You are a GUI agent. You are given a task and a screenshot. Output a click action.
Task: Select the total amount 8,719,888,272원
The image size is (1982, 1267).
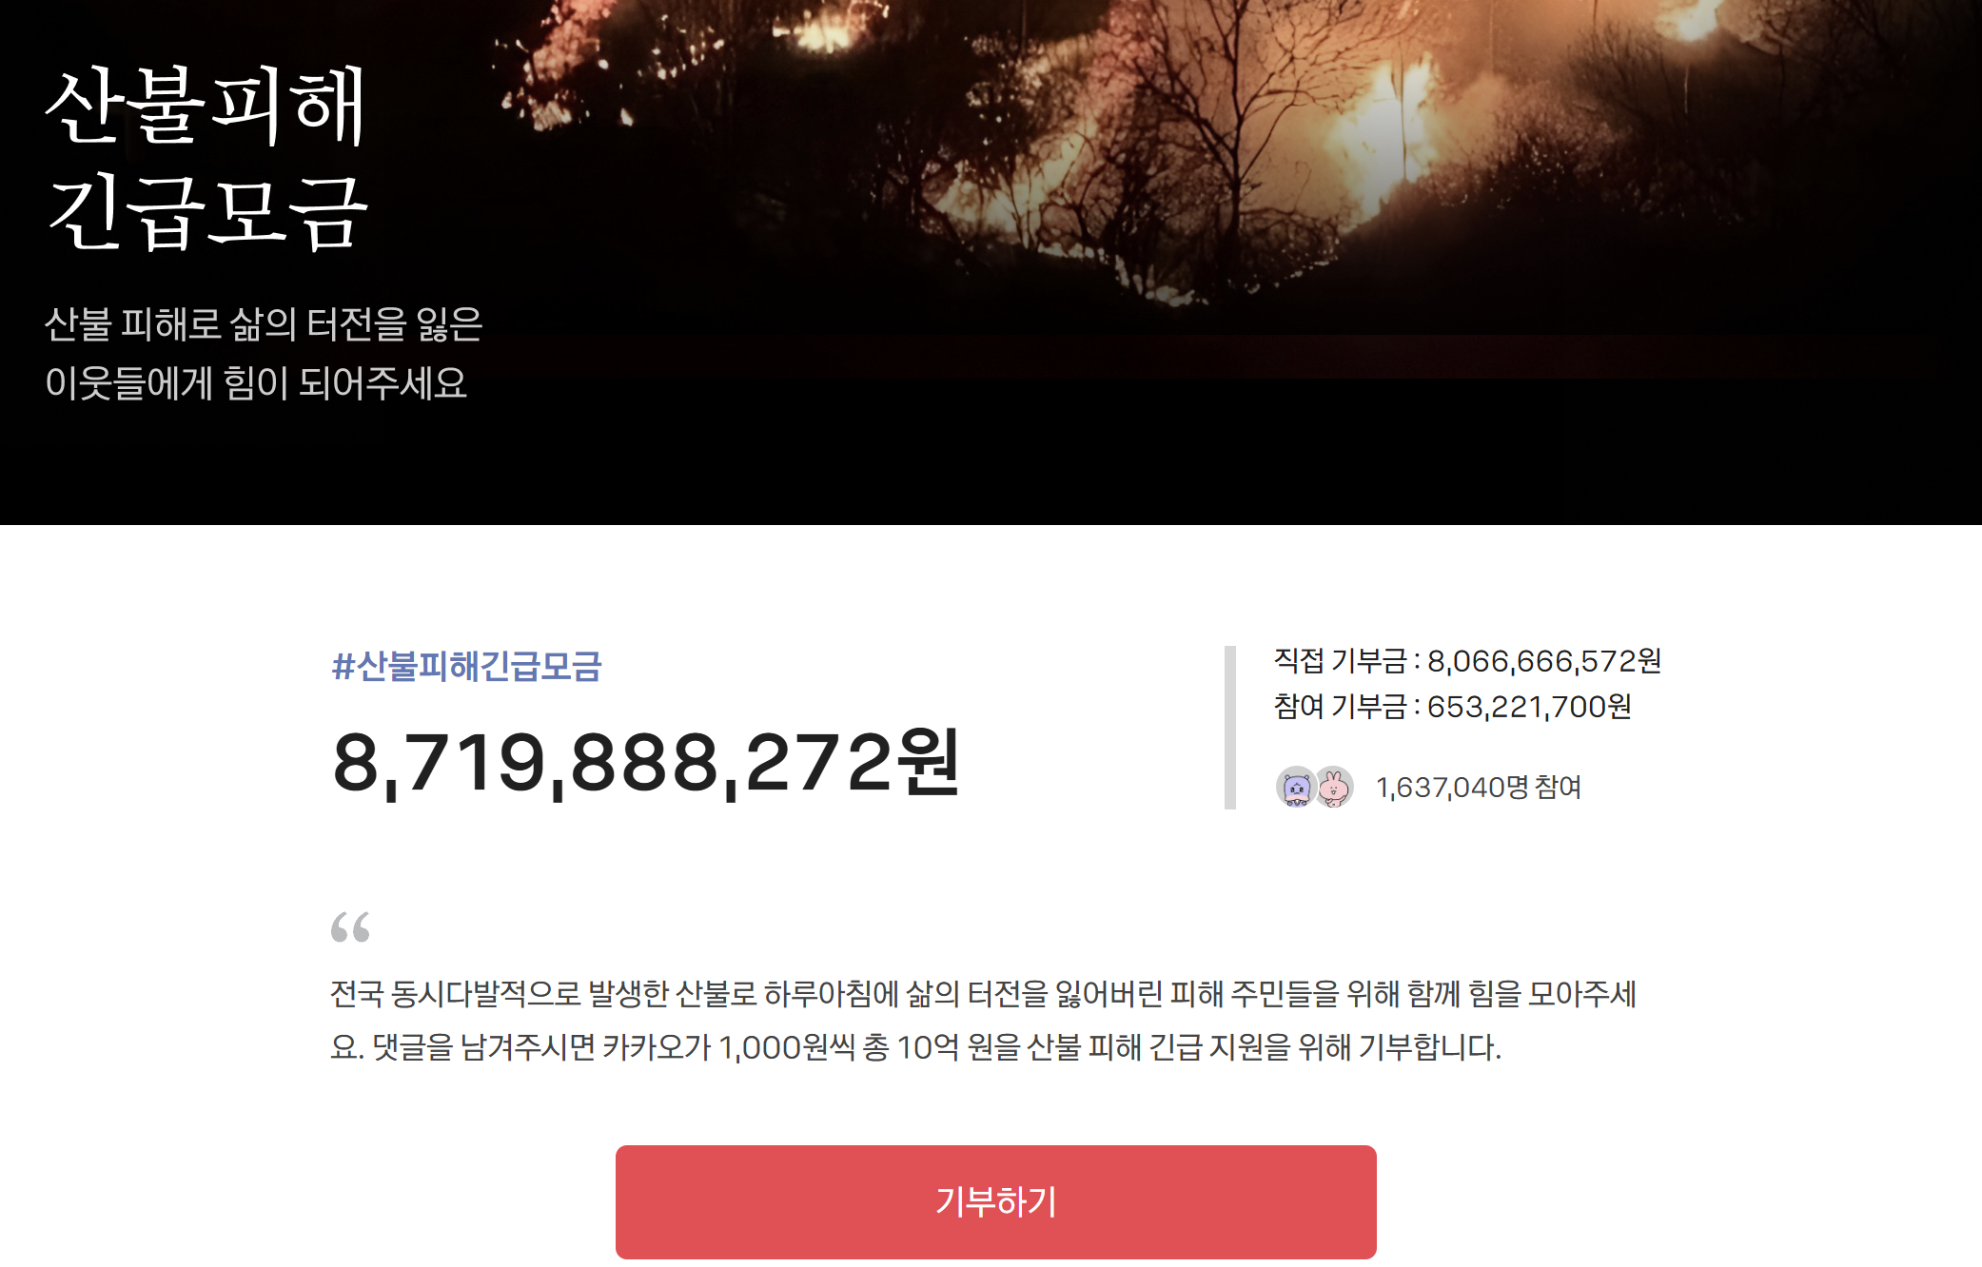pos(646,763)
